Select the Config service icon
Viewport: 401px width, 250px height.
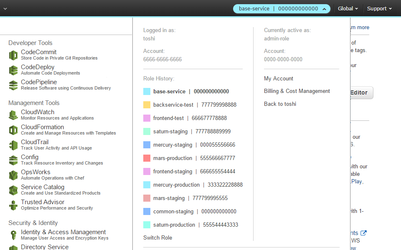pos(13,160)
